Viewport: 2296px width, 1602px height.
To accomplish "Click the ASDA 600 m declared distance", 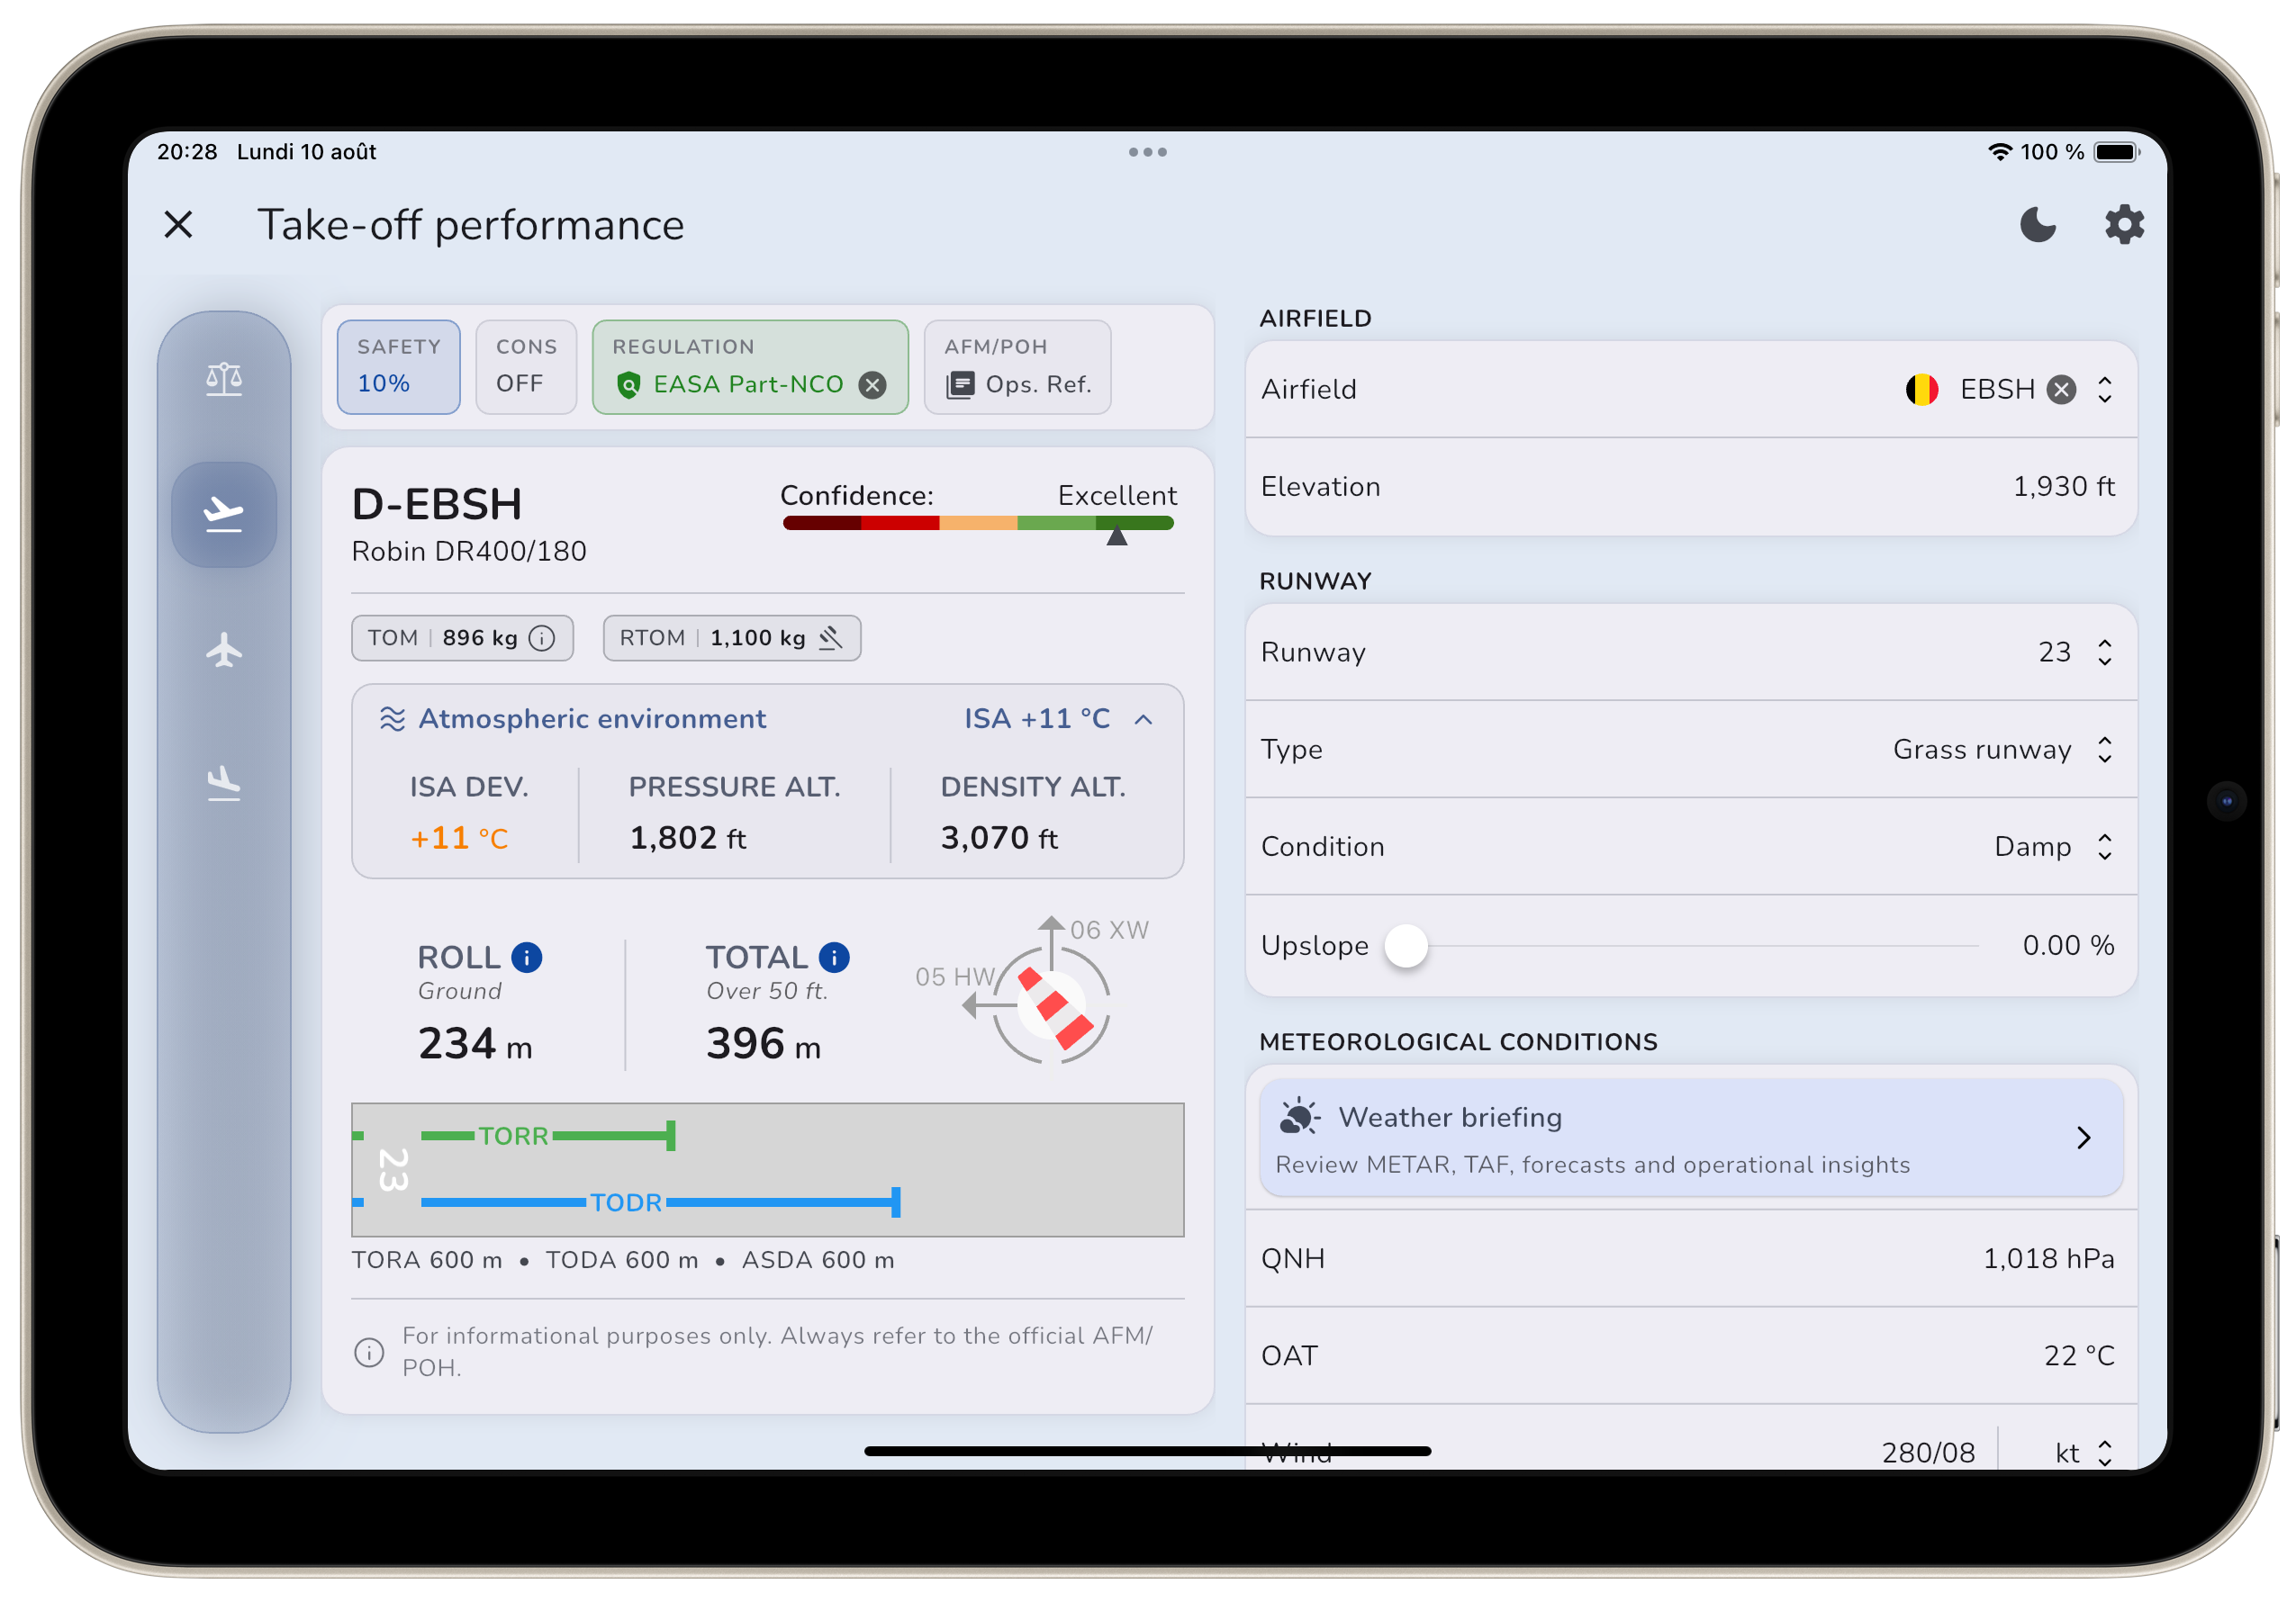I will coord(818,1260).
